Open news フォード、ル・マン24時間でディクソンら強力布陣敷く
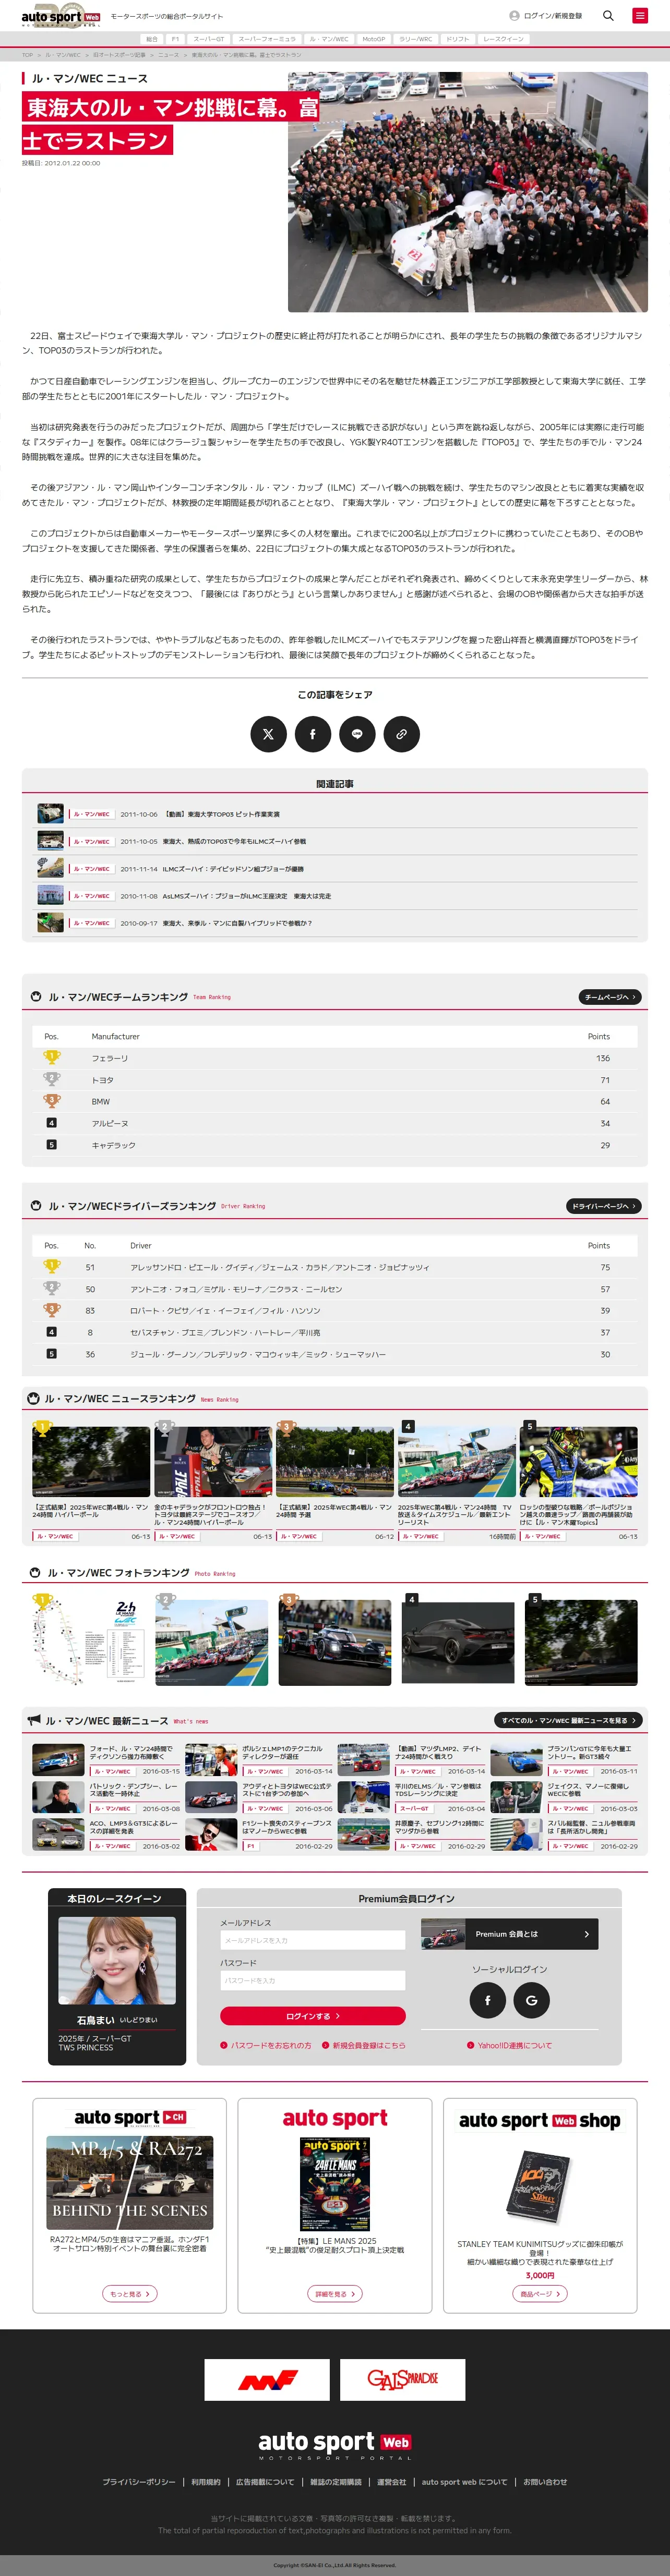The width and height of the screenshot is (670, 2576). (131, 1752)
